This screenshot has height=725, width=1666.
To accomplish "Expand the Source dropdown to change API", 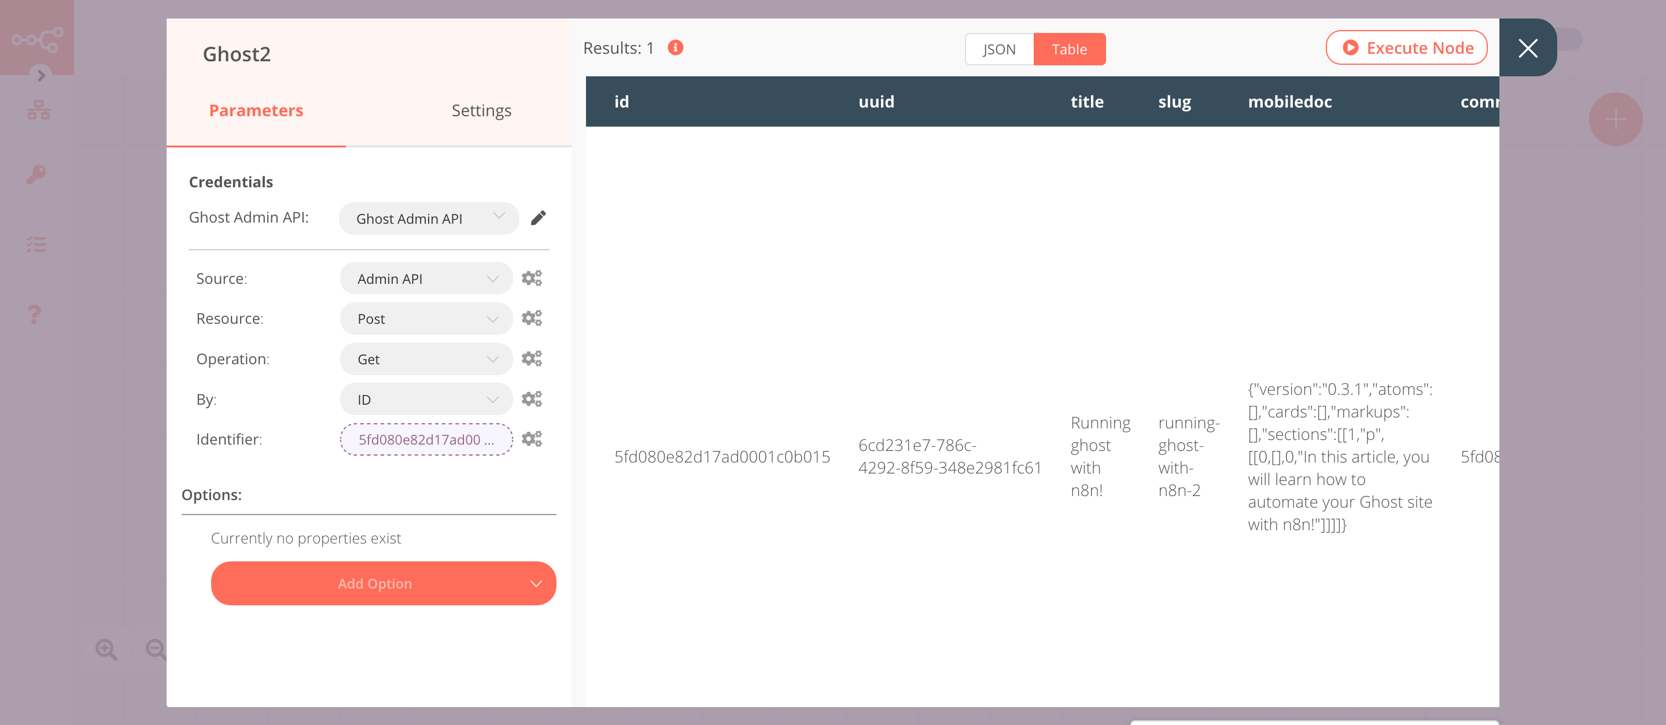I will coord(423,278).
